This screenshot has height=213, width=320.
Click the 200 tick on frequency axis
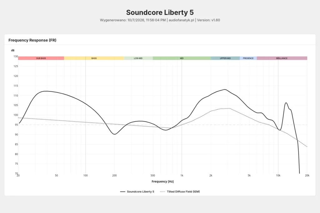click(x=114, y=175)
